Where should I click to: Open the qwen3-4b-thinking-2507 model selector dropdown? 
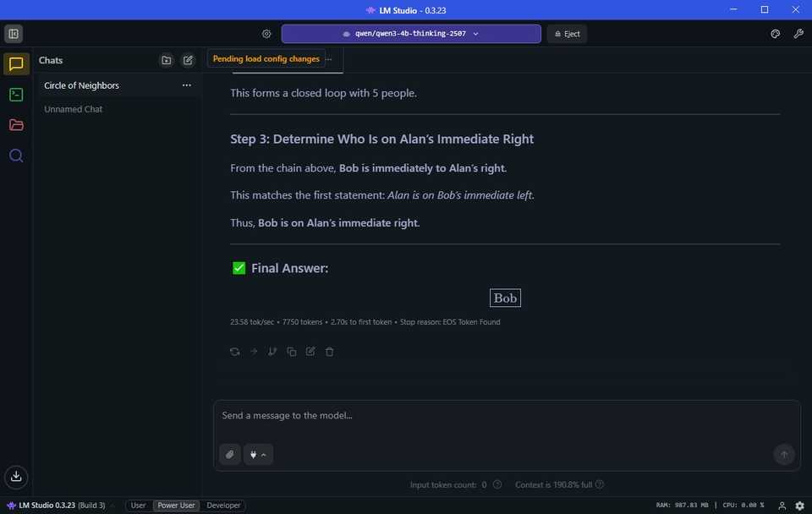[x=411, y=34]
